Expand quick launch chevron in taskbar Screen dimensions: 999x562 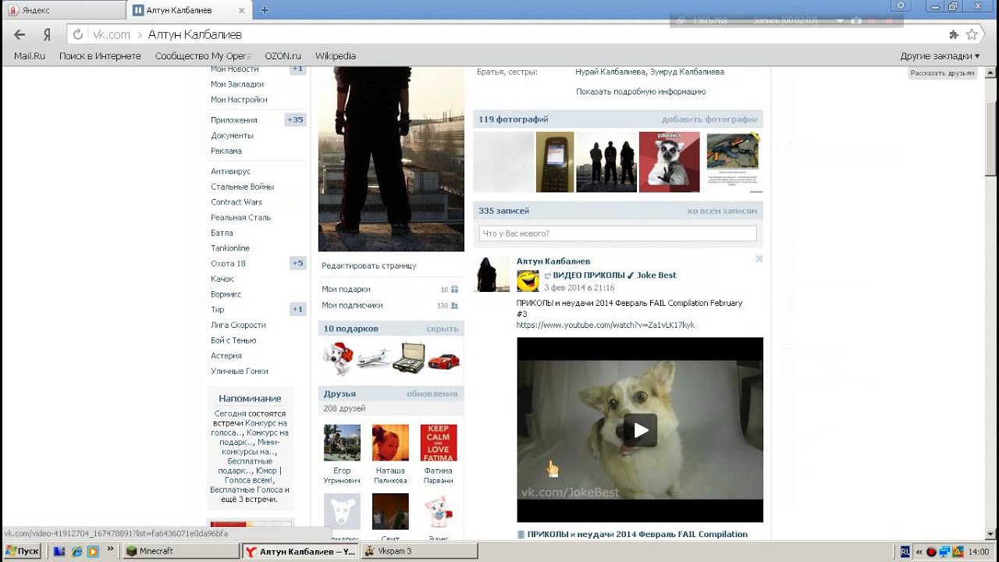coord(111,549)
